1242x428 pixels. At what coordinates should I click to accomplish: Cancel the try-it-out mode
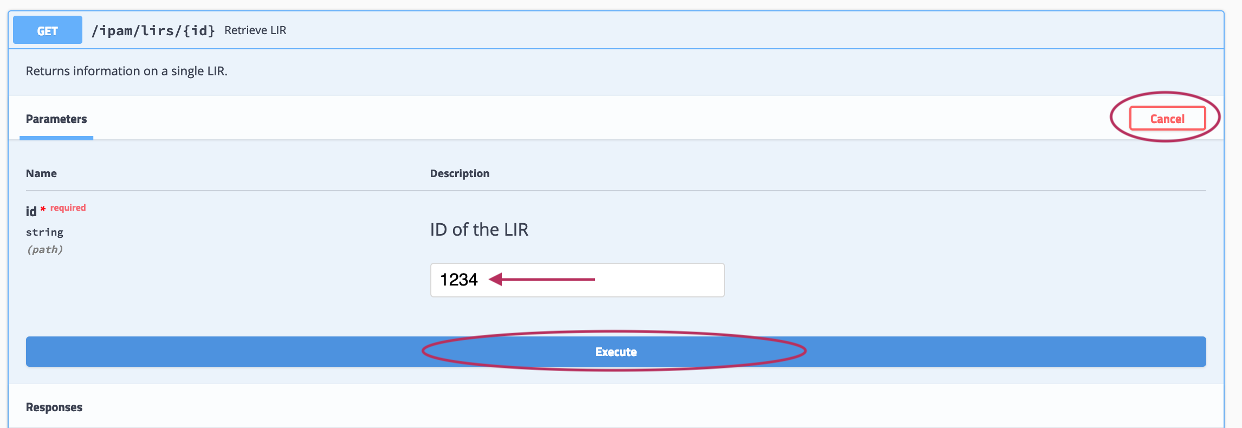pos(1167,119)
